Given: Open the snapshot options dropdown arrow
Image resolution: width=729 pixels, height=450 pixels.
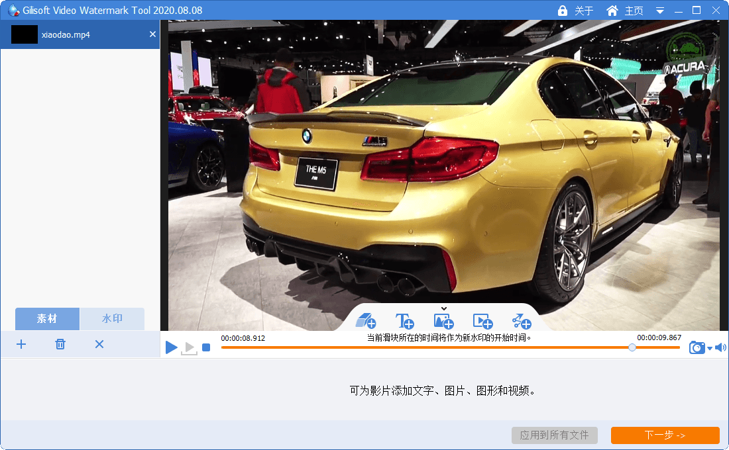Looking at the screenshot, I should click(x=710, y=348).
